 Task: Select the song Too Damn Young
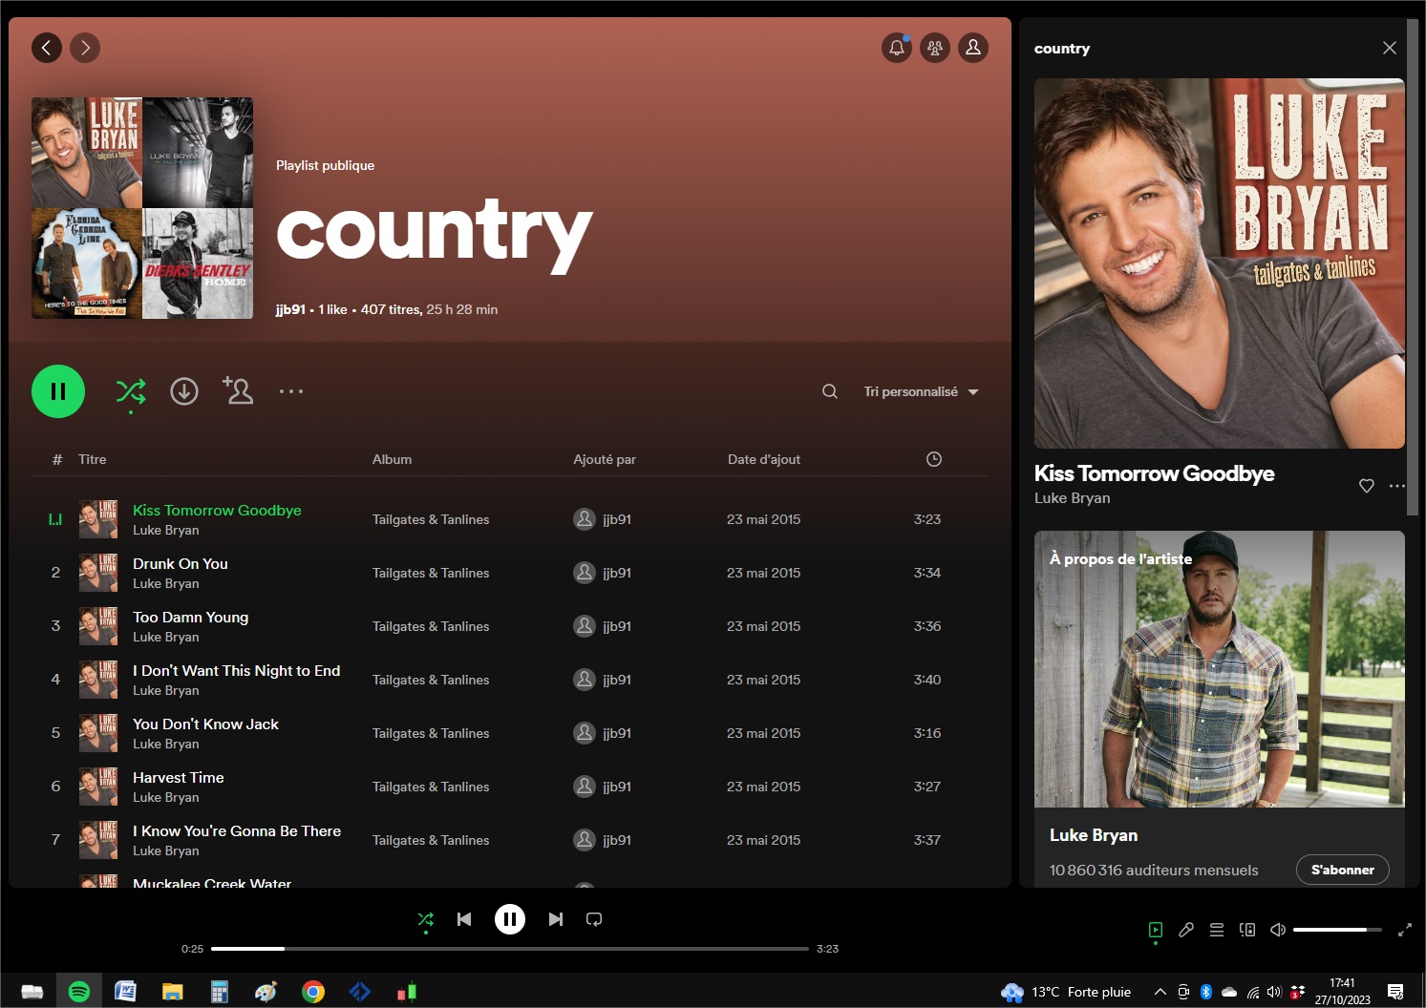coord(191,618)
